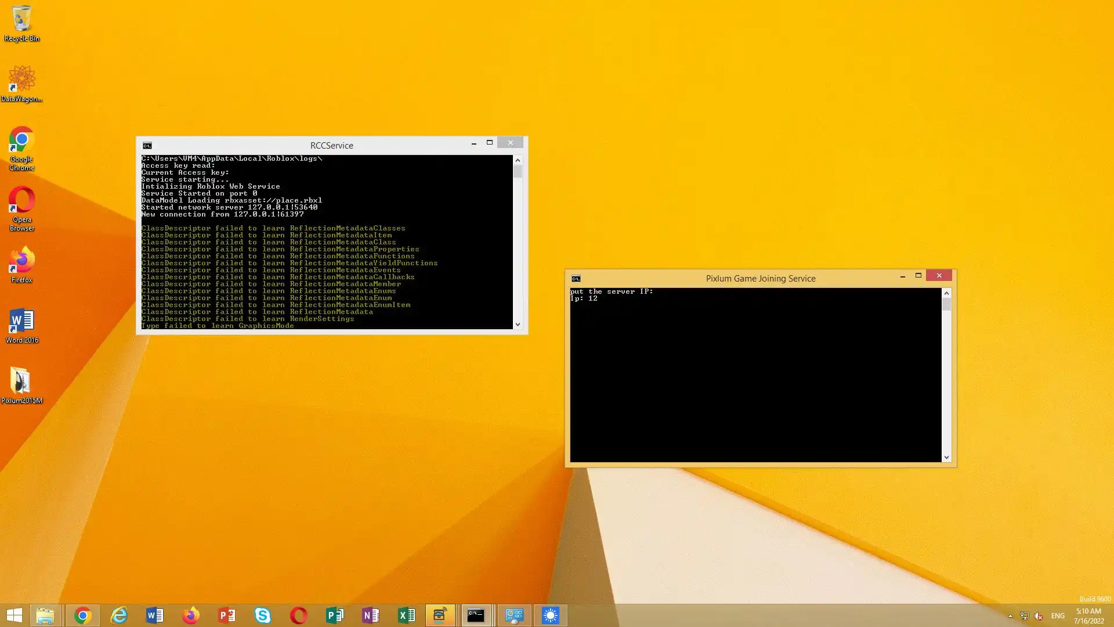Screen dimensions: 1114x627
Task: Open the PowerPoint icon in the taskbar
Action: click(226, 615)
